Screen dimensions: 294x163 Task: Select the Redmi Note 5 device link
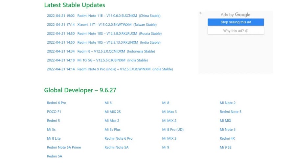[231, 112]
